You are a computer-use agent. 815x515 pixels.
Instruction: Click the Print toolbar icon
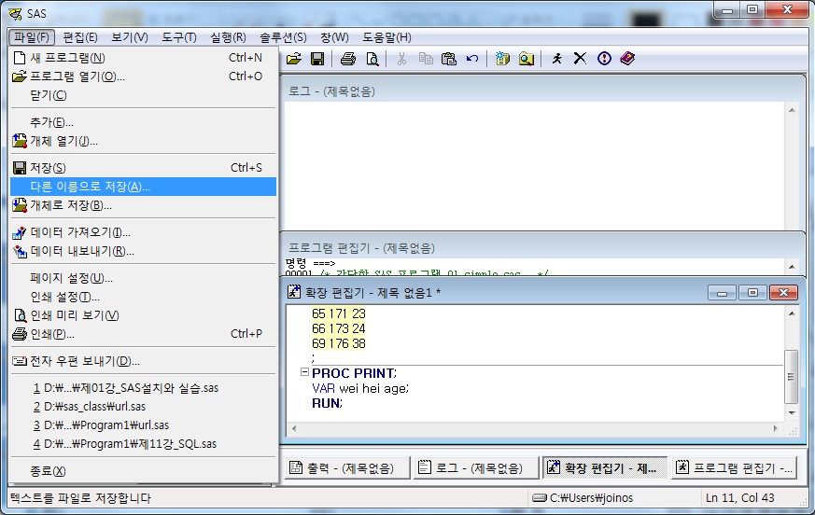[x=347, y=59]
